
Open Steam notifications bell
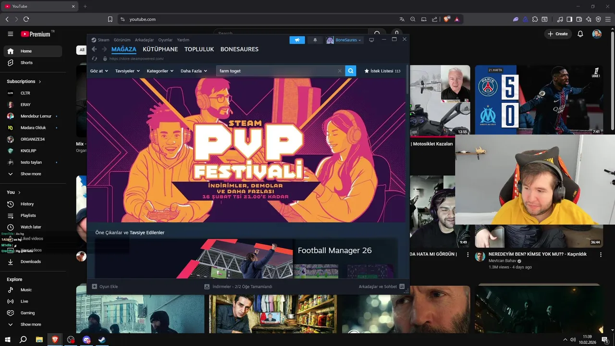click(315, 40)
